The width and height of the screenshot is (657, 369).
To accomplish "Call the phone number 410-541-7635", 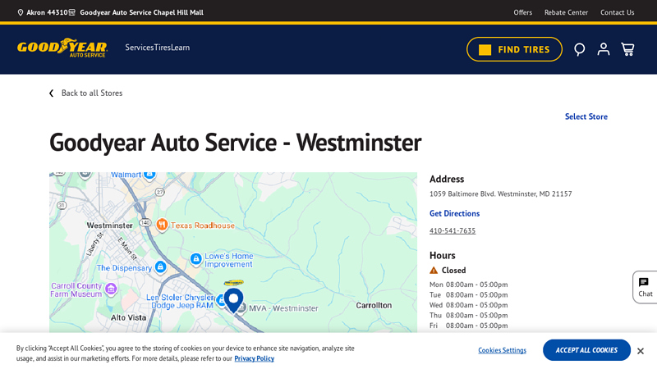I will (x=453, y=230).
